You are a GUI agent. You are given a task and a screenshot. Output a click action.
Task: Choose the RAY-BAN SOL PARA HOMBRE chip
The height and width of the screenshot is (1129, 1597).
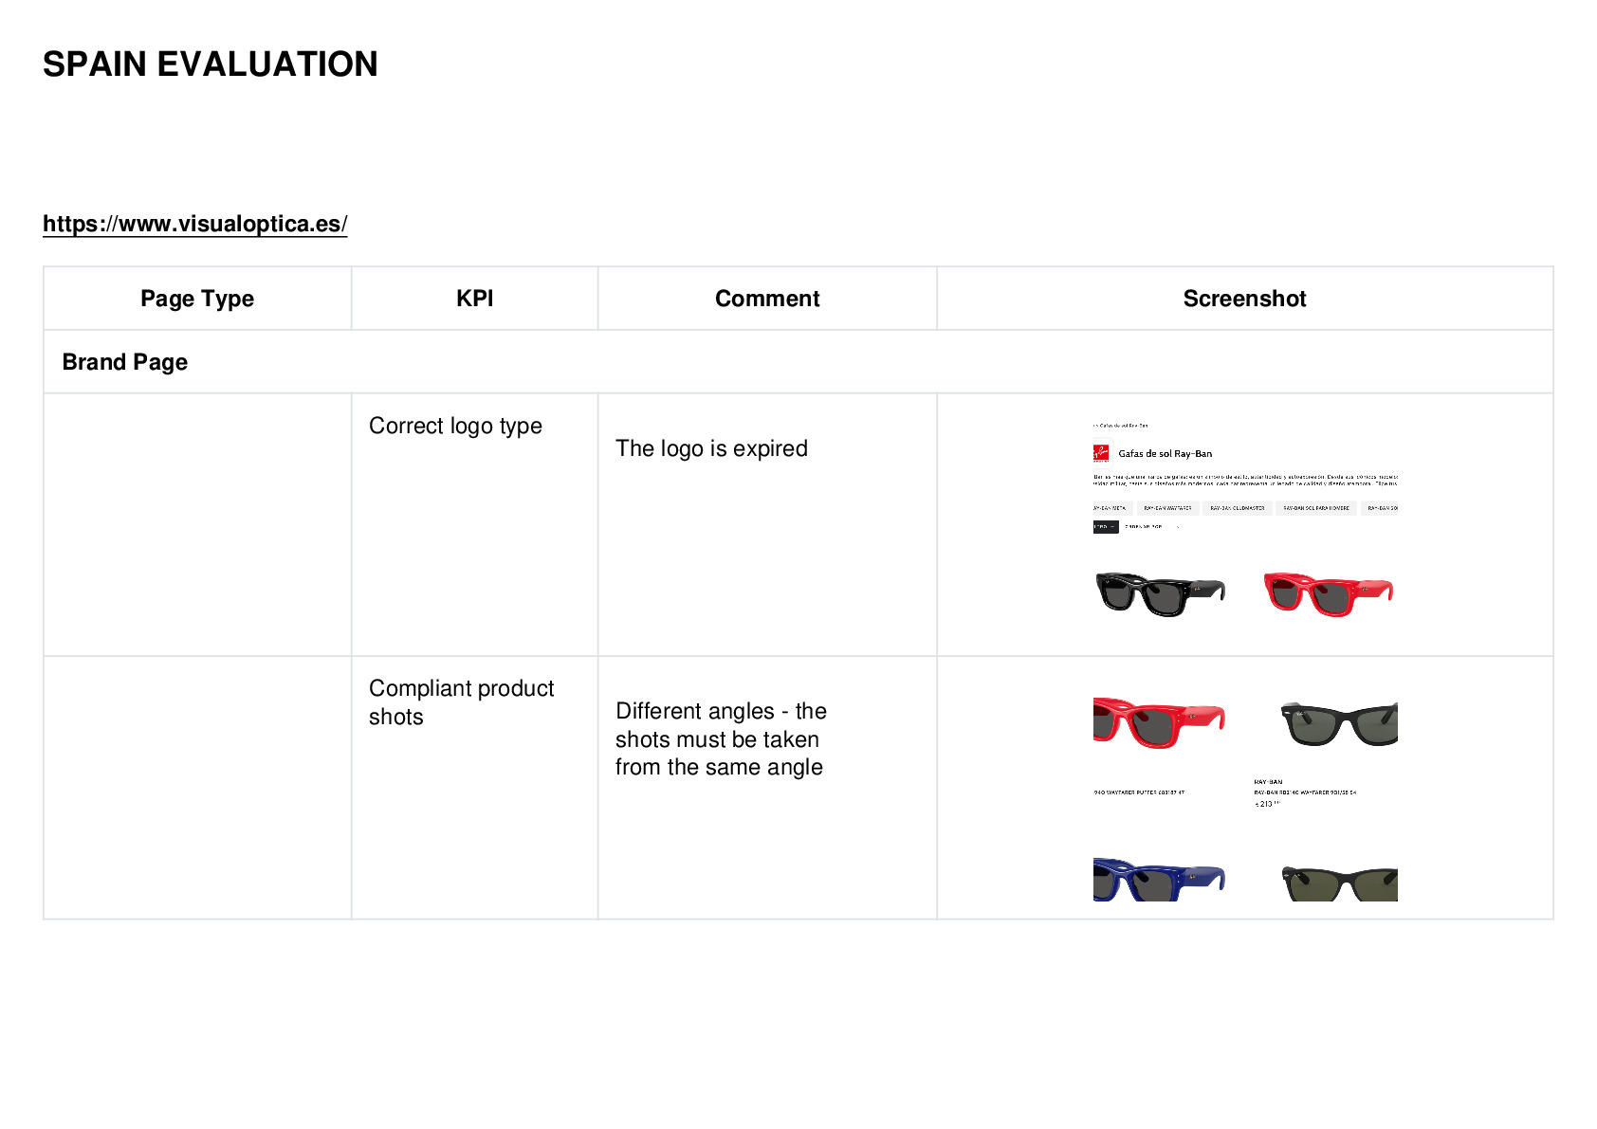[x=1316, y=508]
